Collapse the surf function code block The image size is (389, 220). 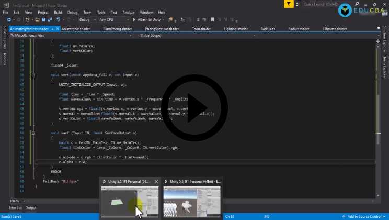[33, 133]
